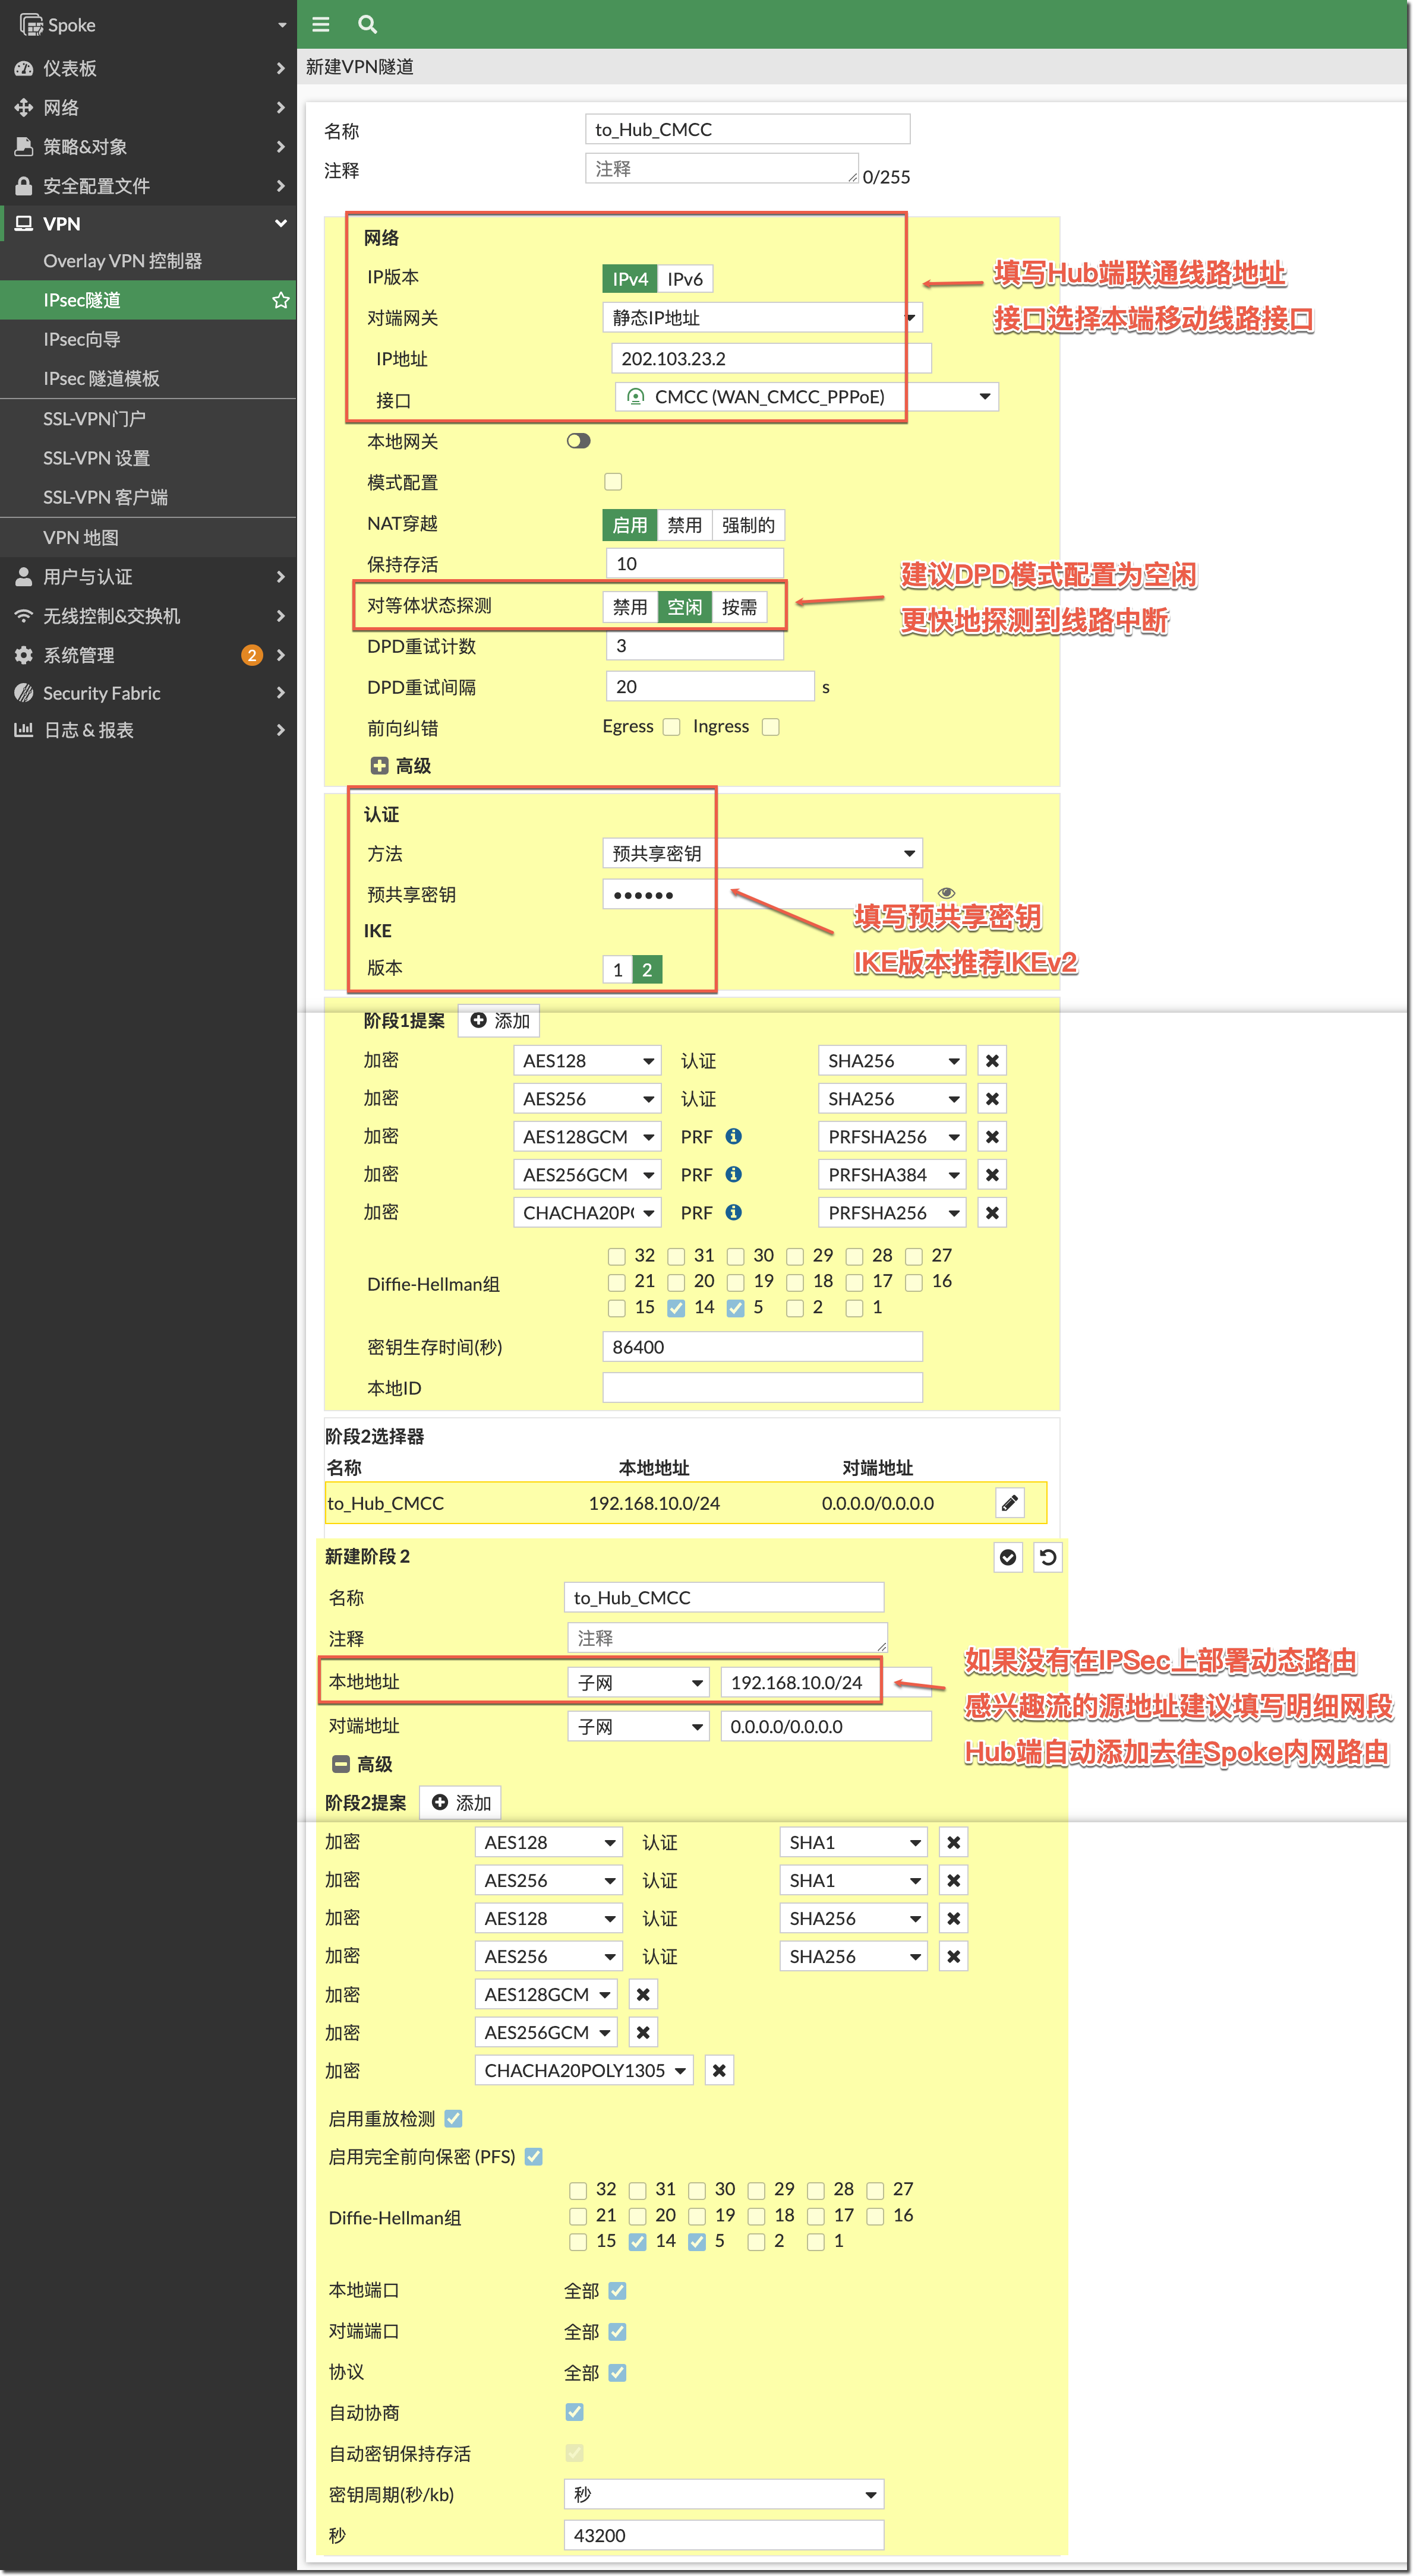Remove the CHACHA20POLY1305 phase 2 proposal row

pyautogui.click(x=718, y=2070)
